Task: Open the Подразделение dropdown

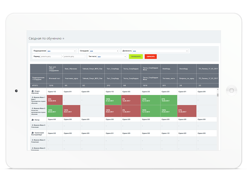Action: pos(61,51)
